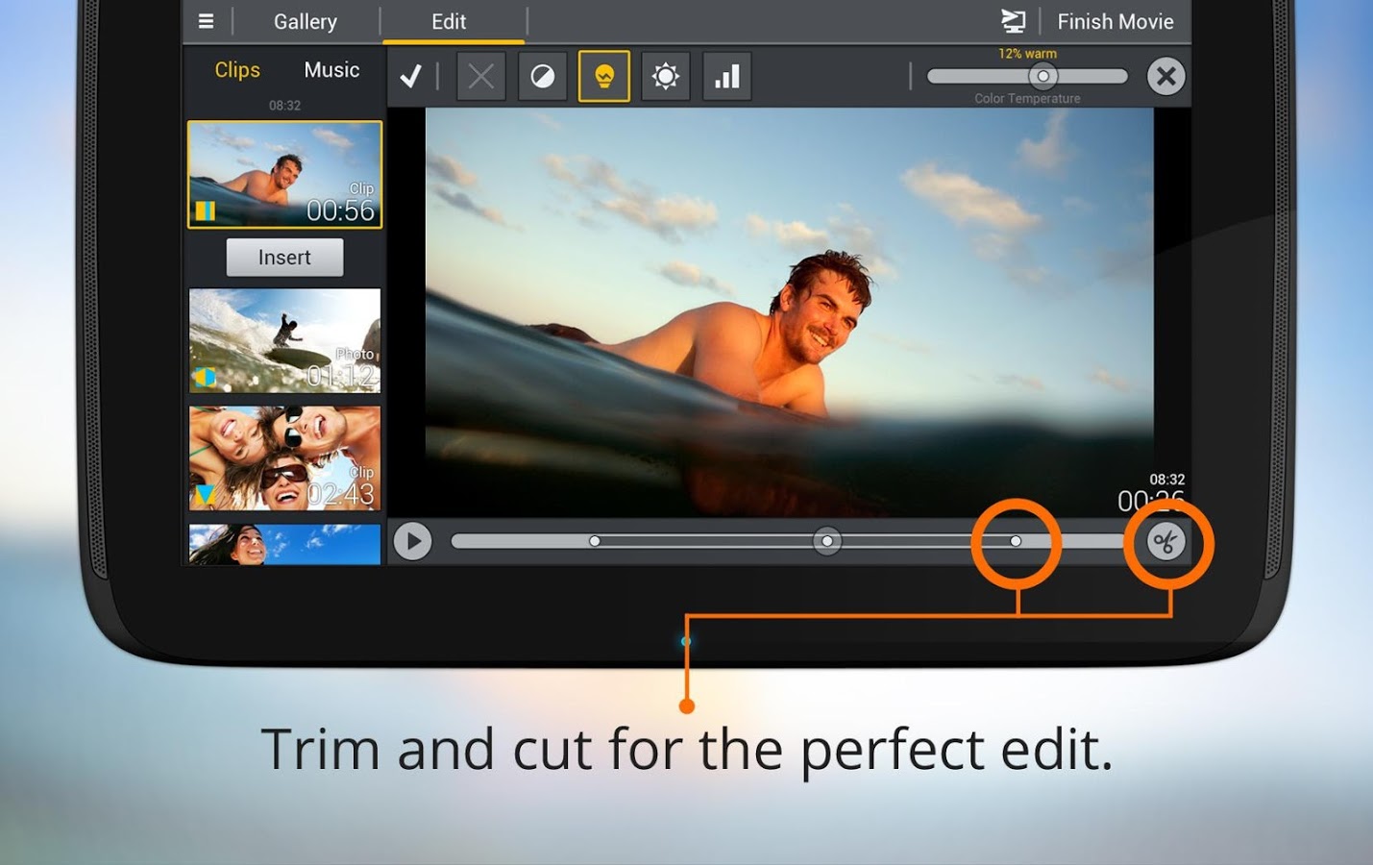Confirm edits with the checkmark icon
The image size is (1373, 865).
pos(411,76)
